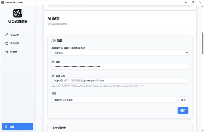This screenshot has height=132, width=204.
Task: Open the 收藏夹 page
Action: pos(17,52)
